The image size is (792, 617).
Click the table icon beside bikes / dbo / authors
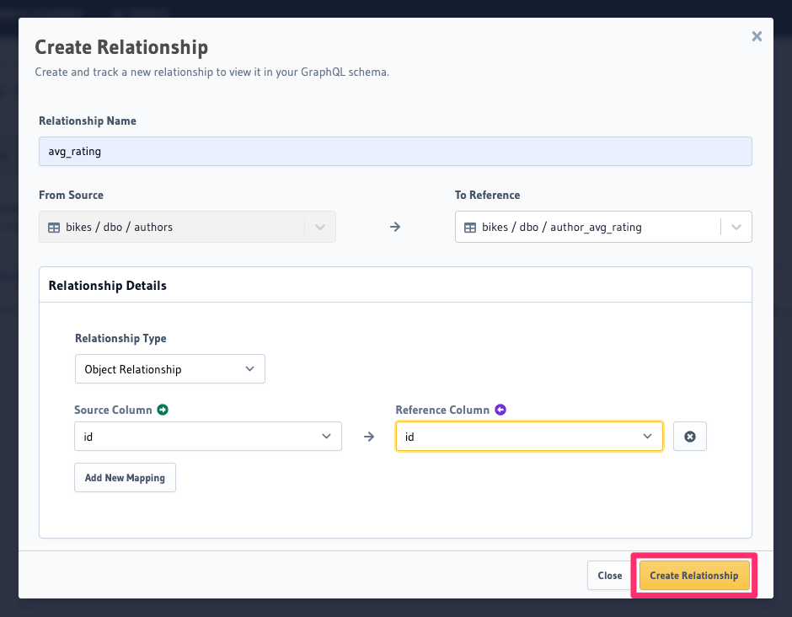pyautogui.click(x=54, y=226)
